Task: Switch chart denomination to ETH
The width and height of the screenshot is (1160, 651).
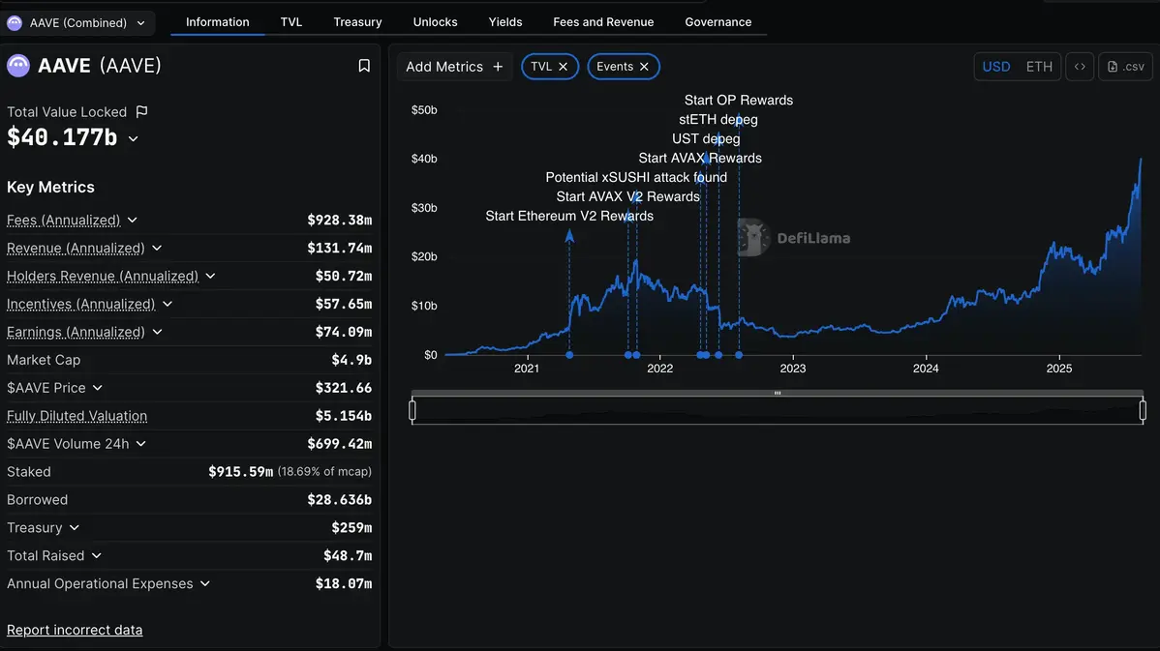Action: [x=1039, y=67]
